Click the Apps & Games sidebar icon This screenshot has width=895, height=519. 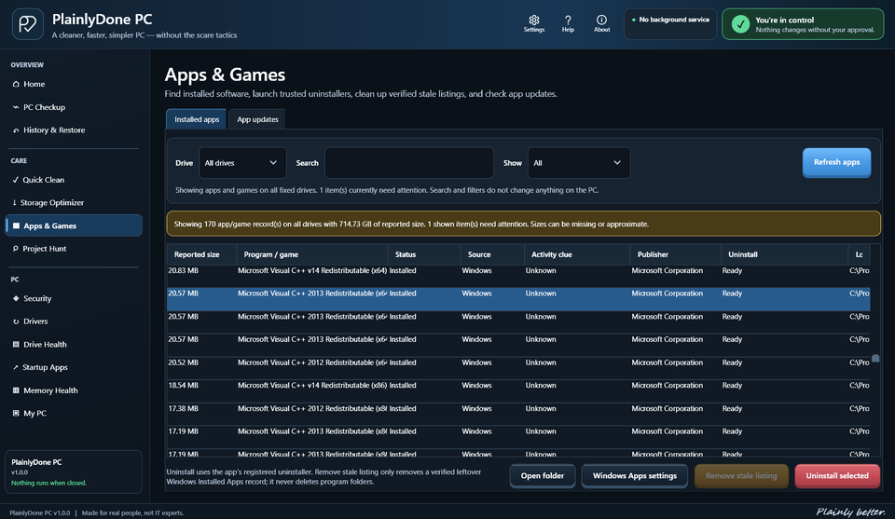coord(16,225)
